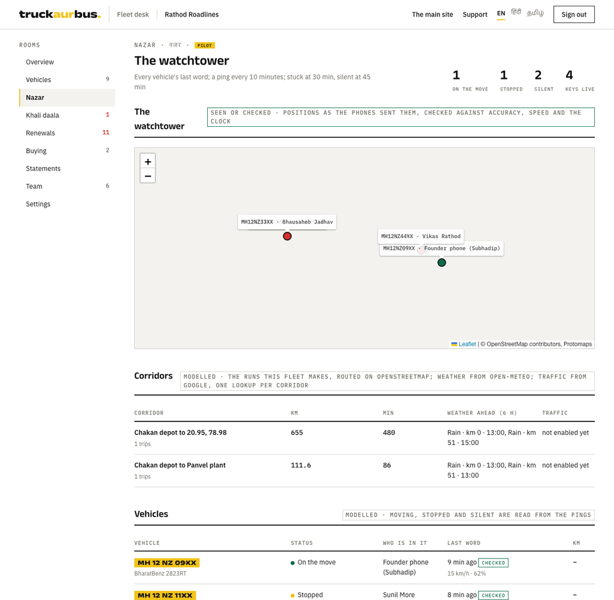Viewport: 614px width, 600px height.
Task: Open the Buying room
Action: click(67, 150)
